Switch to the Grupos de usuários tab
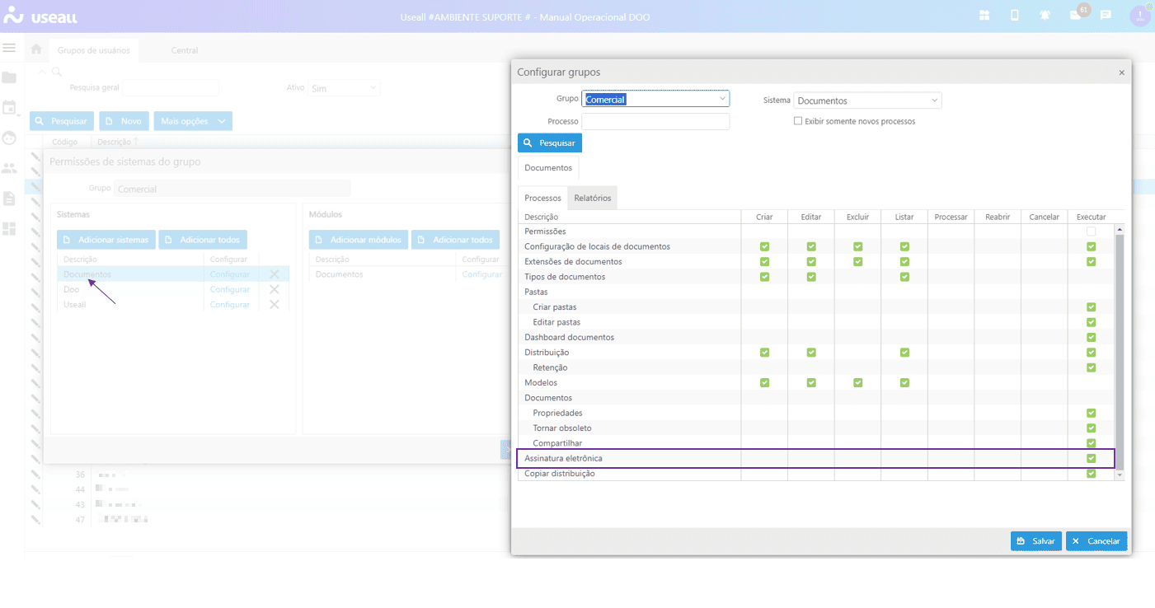The width and height of the screenshot is (1155, 608). pyautogui.click(x=93, y=50)
